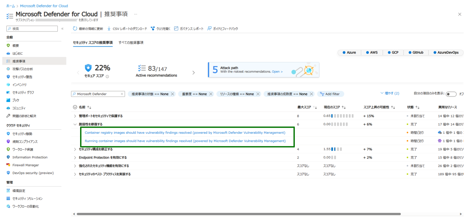Expand Endpoint Protection を有効にする row
Viewport: 475px width, 223px height.
(x=75, y=157)
